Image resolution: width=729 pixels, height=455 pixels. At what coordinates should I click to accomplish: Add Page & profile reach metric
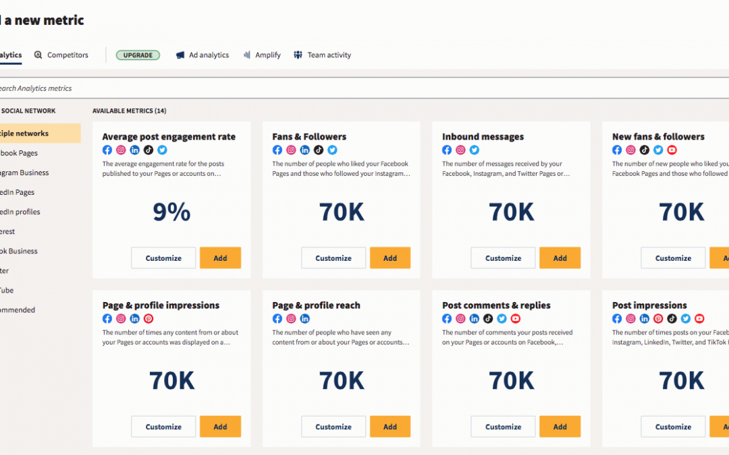[x=390, y=426]
